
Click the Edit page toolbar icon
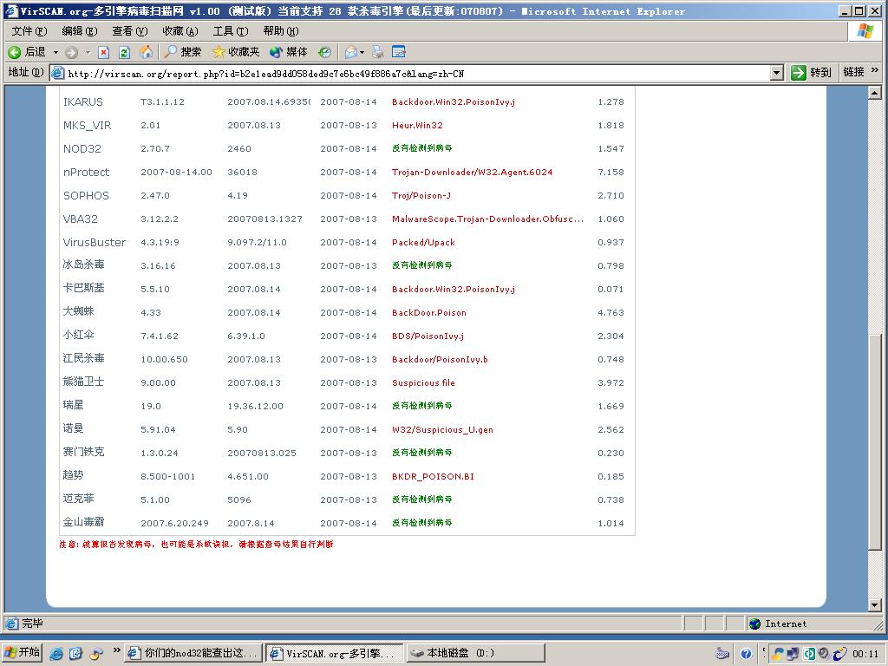(399, 53)
